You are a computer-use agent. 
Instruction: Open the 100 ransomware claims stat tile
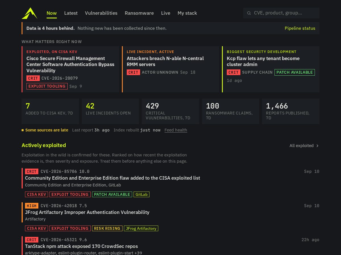click(230, 111)
